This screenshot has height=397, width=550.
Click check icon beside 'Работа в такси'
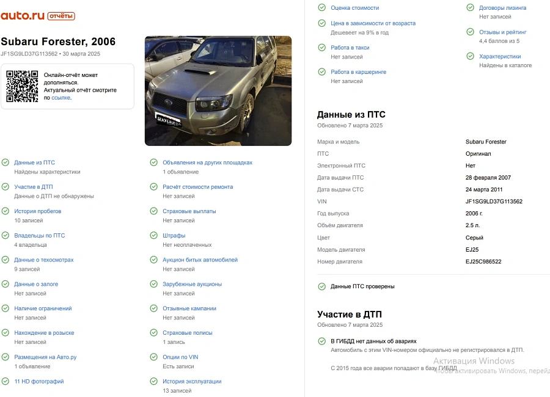[321, 48]
